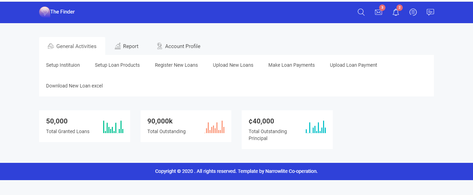This screenshot has height=195, width=473.
Task: Switch to the Report tab
Action: coord(127,46)
